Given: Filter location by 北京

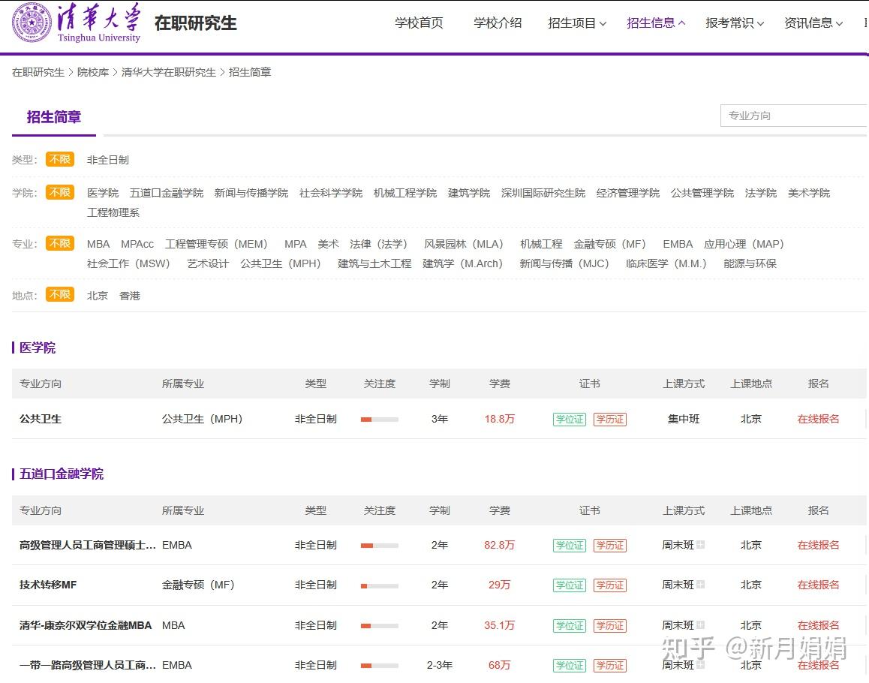Looking at the screenshot, I should (x=97, y=296).
